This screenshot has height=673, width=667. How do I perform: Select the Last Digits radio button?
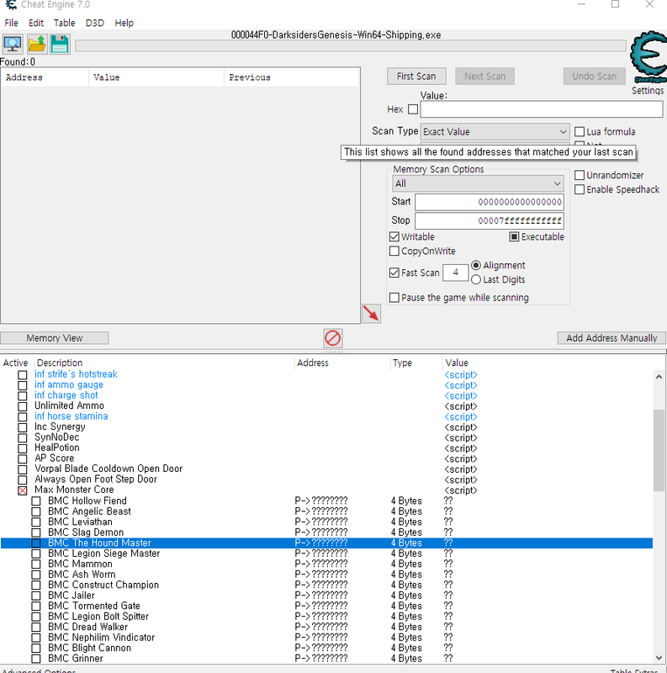pyautogui.click(x=475, y=280)
